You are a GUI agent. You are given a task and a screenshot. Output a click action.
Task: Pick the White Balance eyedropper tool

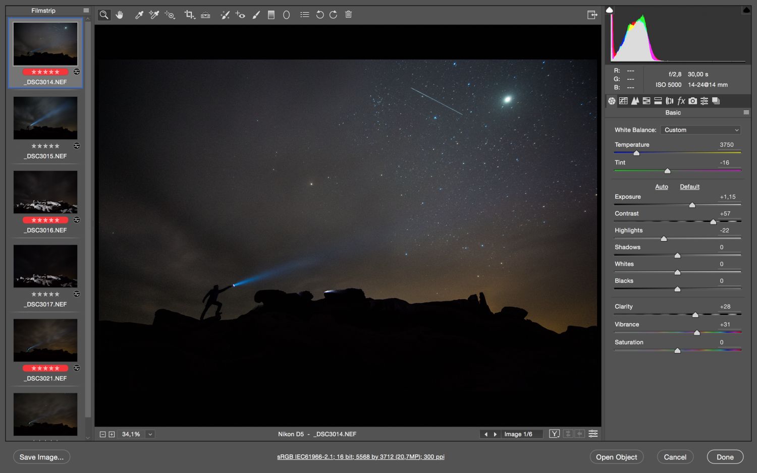coord(139,15)
